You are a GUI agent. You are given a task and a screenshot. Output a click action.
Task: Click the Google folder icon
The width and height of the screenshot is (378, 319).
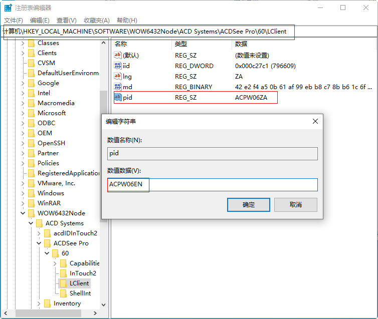(x=32, y=83)
